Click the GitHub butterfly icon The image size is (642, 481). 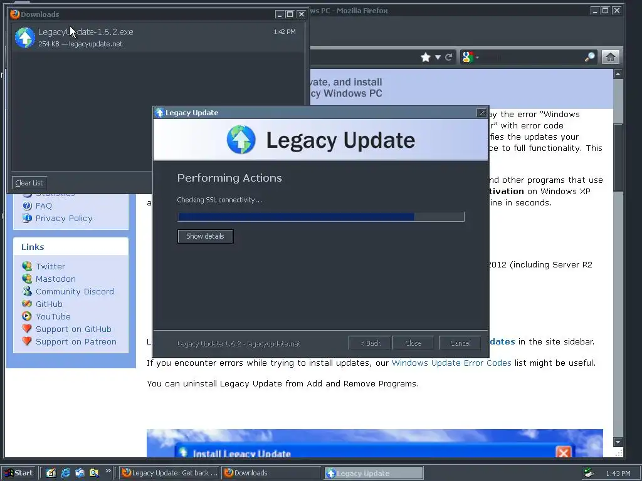[x=27, y=304]
